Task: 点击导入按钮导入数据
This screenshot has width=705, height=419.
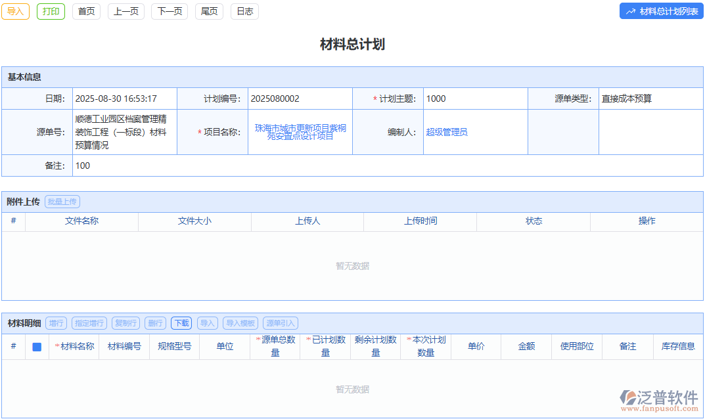Action: tap(14, 11)
